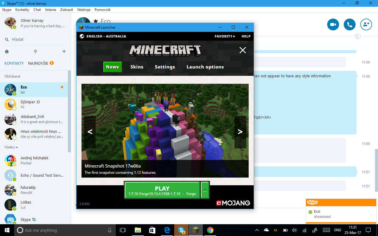Open the Skype dial pad

coord(35,51)
